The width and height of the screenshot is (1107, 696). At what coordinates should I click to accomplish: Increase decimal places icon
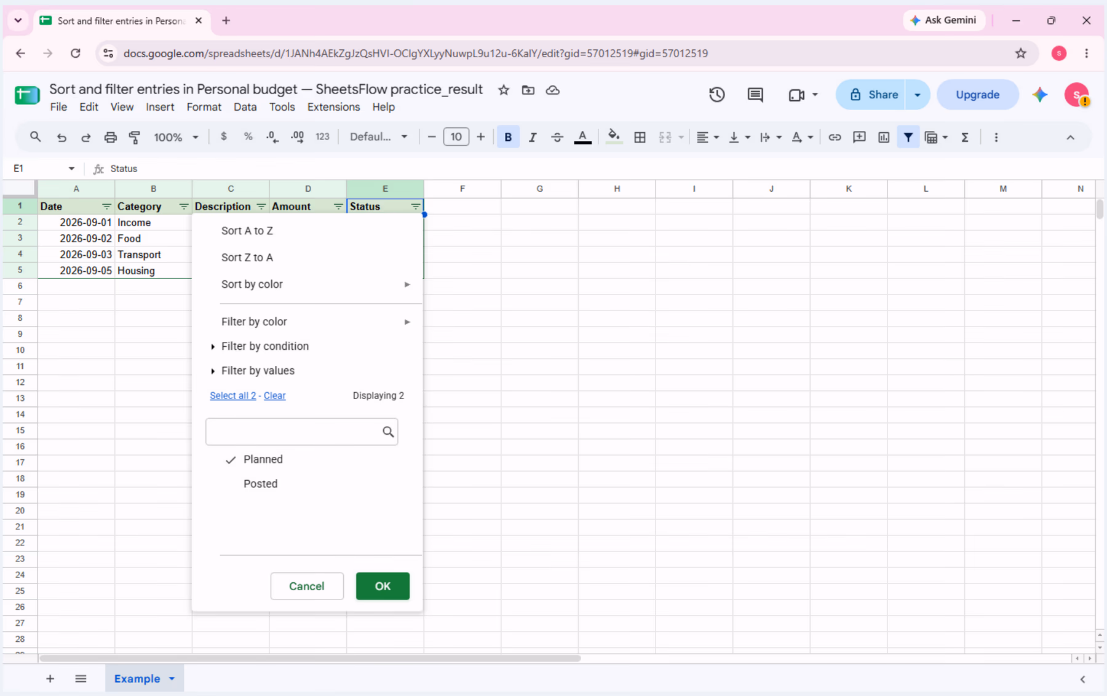[298, 136]
